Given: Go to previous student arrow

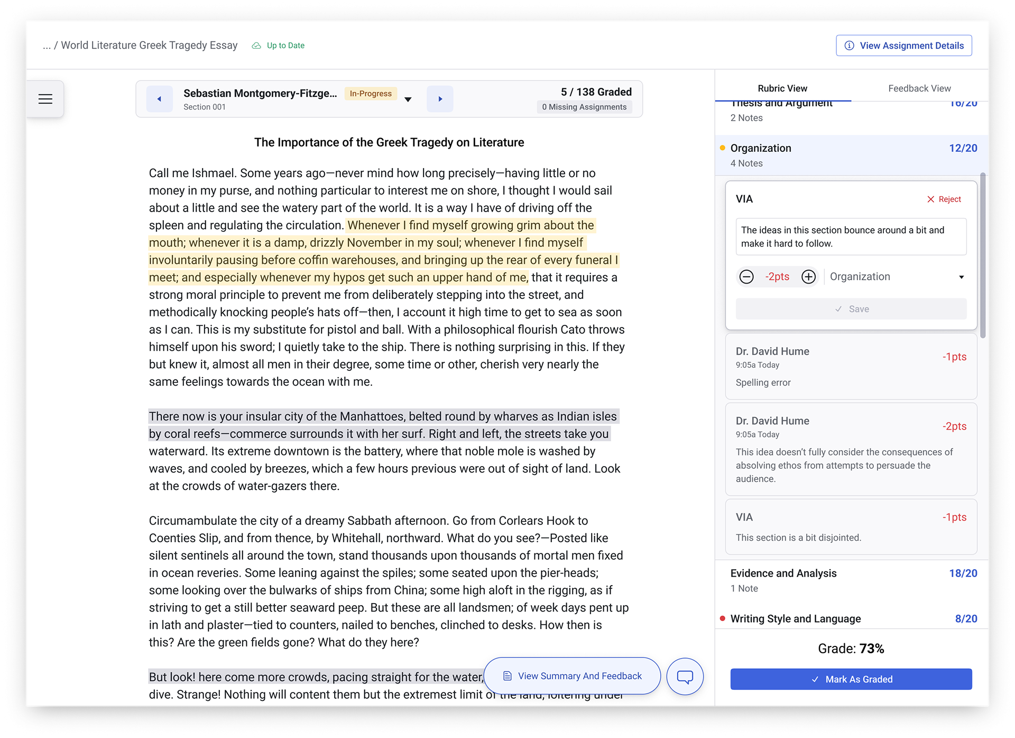Looking at the screenshot, I should 159,99.
